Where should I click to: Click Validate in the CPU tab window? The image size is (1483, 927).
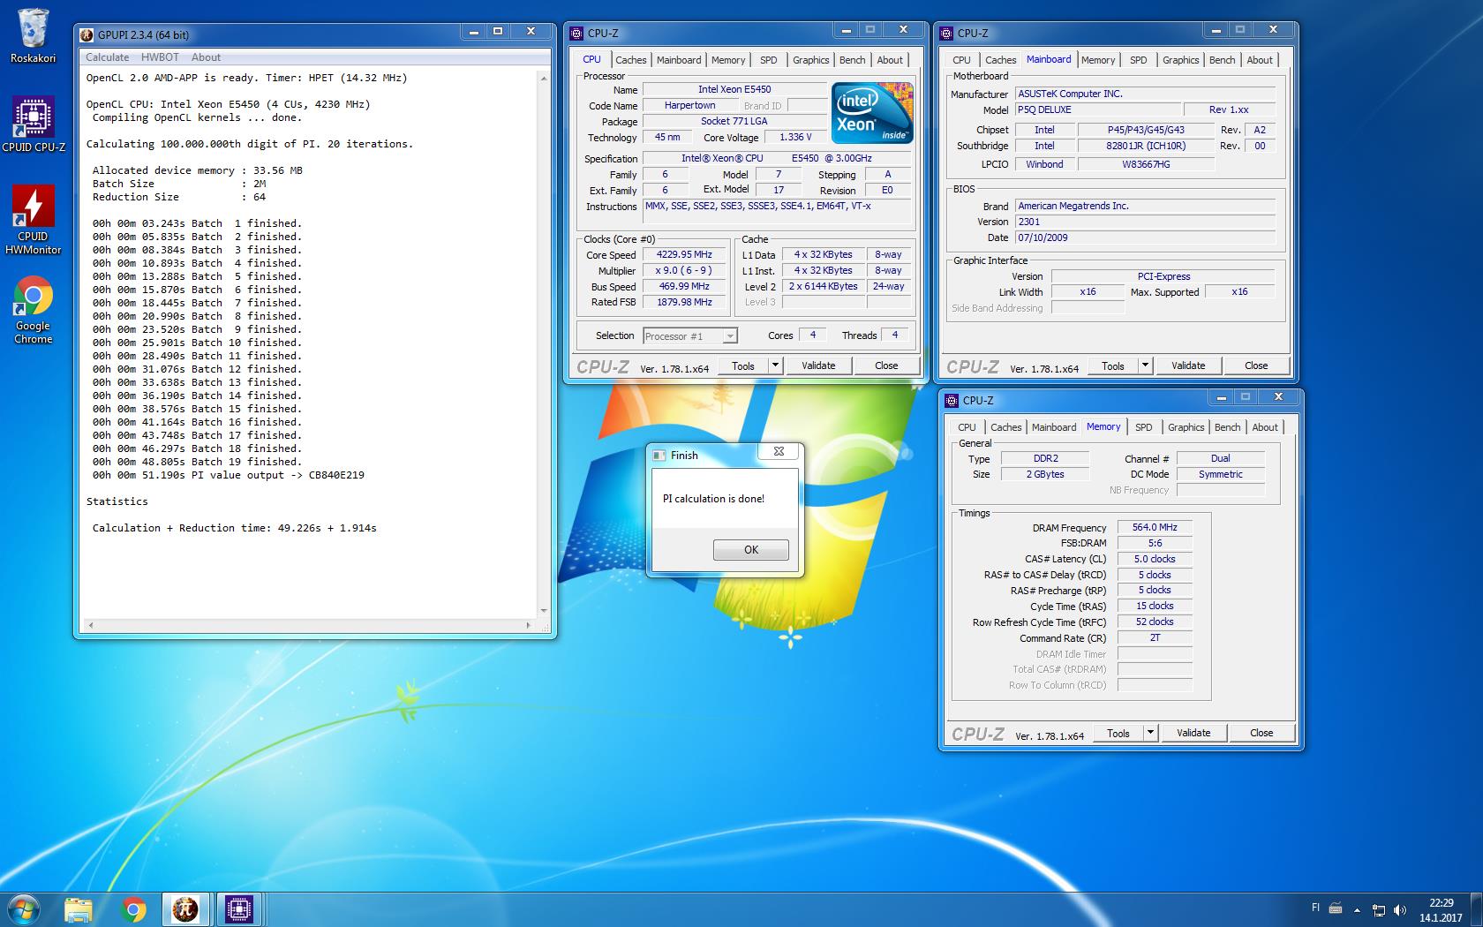[x=818, y=366]
